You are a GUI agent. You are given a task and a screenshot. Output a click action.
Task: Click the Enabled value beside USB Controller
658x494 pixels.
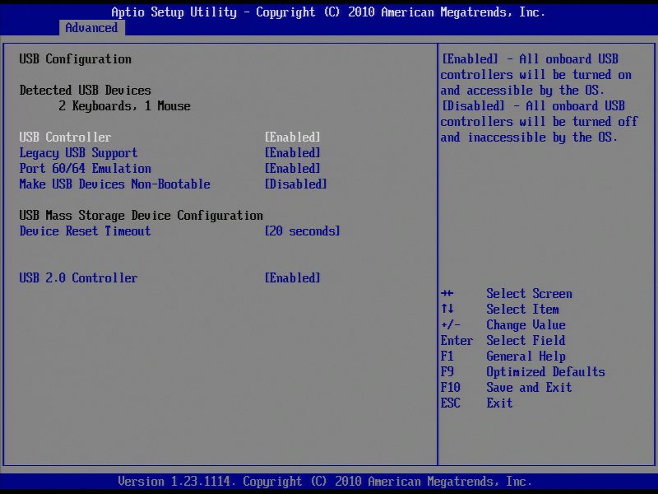click(x=293, y=137)
